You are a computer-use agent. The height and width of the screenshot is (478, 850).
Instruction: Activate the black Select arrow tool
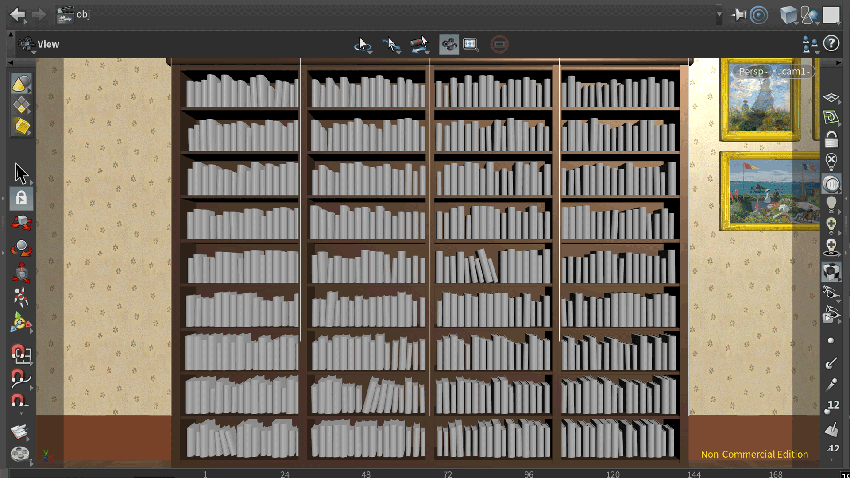coord(21,173)
